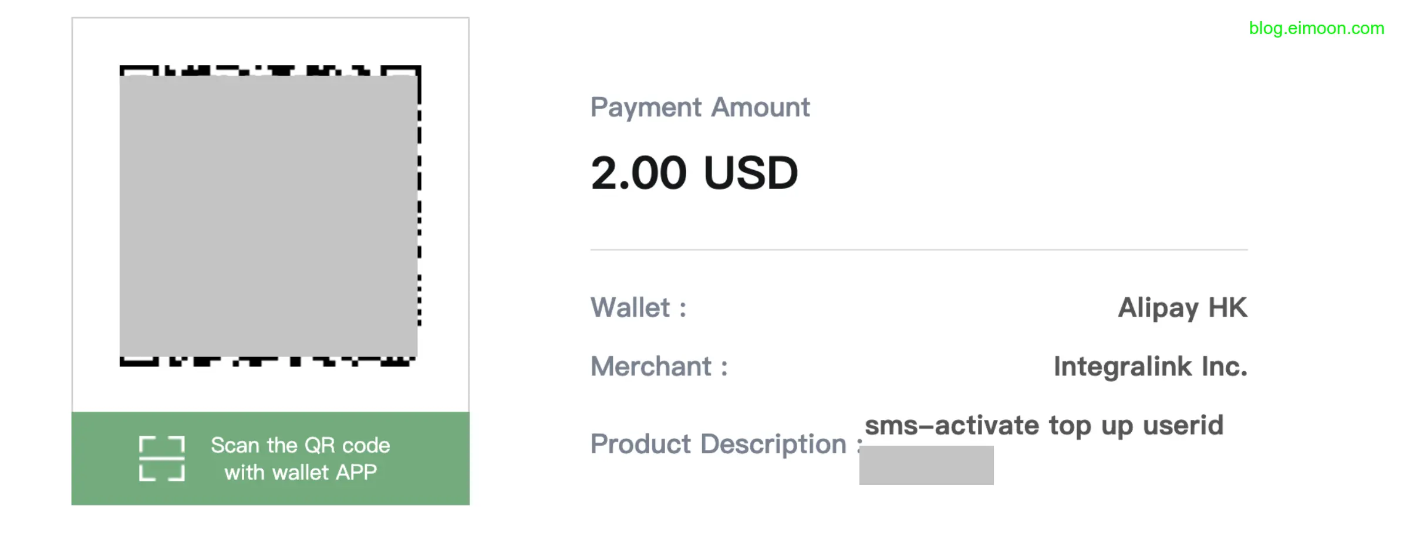The width and height of the screenshot is (1403, 536).
Task: Click the grey redacted userid box
Action: pyautogui.click(x=926, y=465)
